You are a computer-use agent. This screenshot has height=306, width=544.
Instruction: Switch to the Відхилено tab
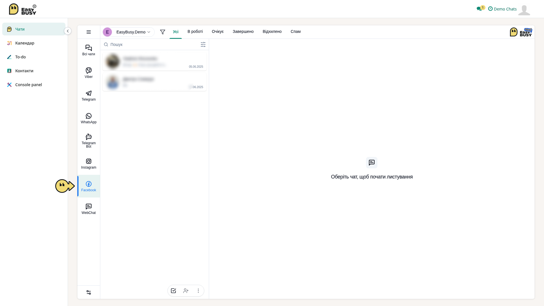point(272,31)
